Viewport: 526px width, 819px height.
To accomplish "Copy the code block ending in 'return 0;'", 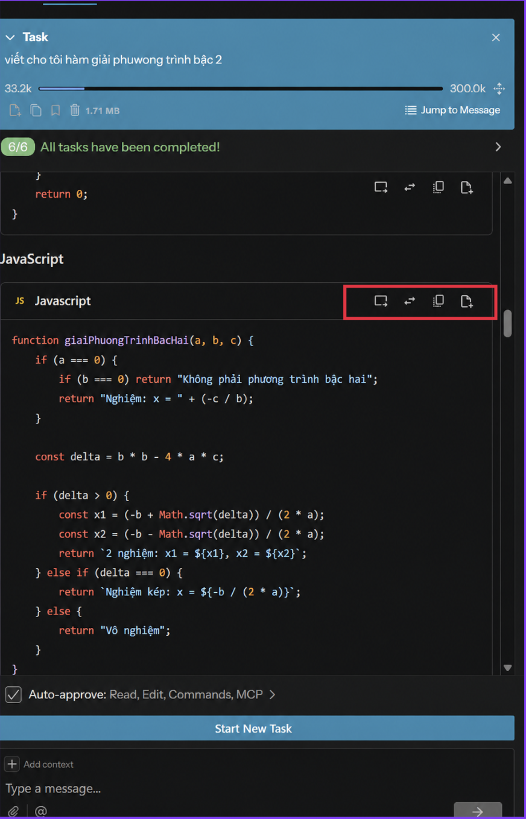I will point(439,187).
